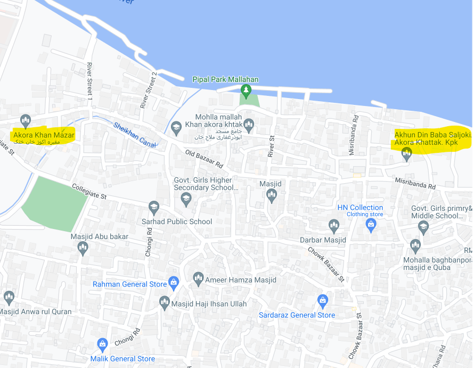The height and width of the screenshot is (368, 473).
Task: Click the Sarhad Public School pin
Action: click(154, 208)
